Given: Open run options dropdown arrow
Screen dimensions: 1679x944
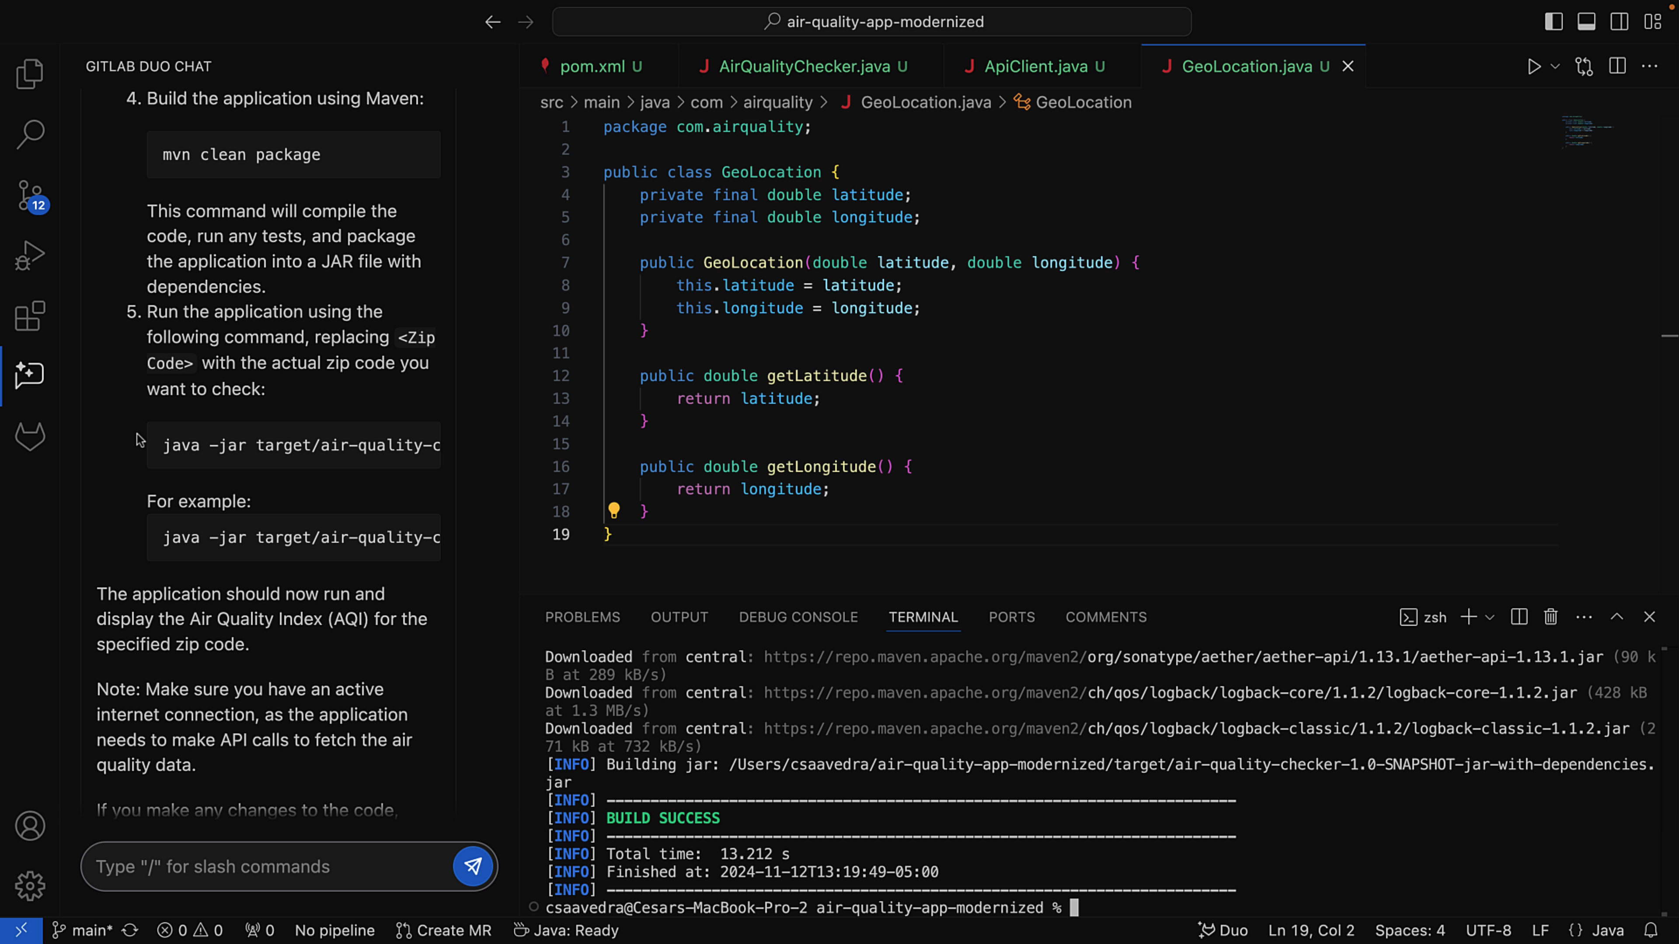Looking at the screenshot, I should 1555,66.
